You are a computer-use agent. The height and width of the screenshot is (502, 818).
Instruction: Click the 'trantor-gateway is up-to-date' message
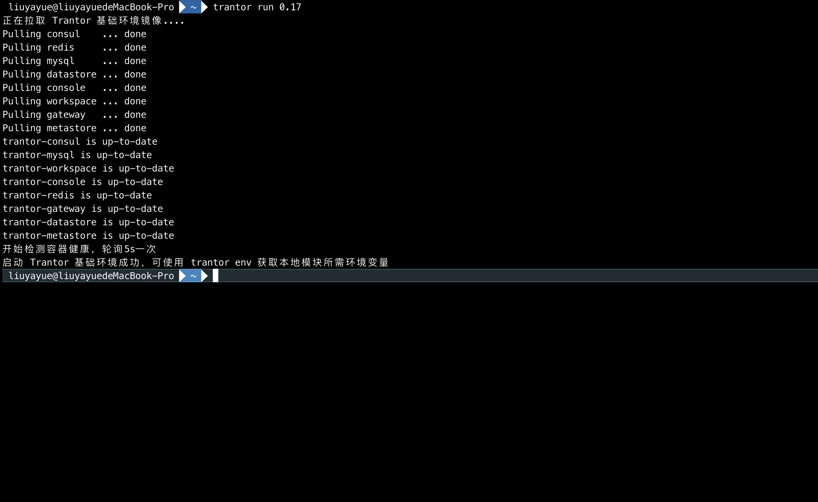[x=82, y=208]
